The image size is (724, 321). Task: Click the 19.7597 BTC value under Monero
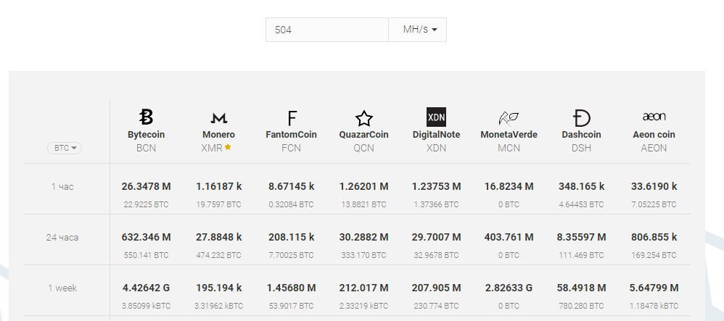(x=219, y=204)
